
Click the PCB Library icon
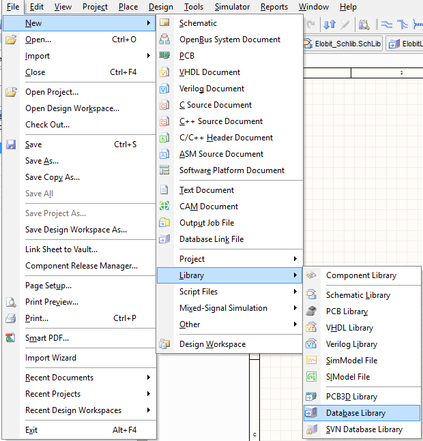tap(311, 311)
